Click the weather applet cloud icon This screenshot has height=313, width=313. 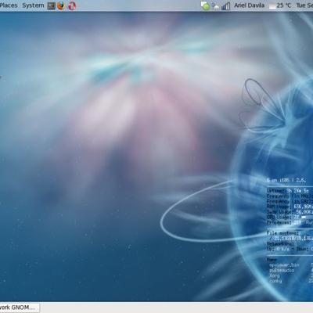click(272, 6)
